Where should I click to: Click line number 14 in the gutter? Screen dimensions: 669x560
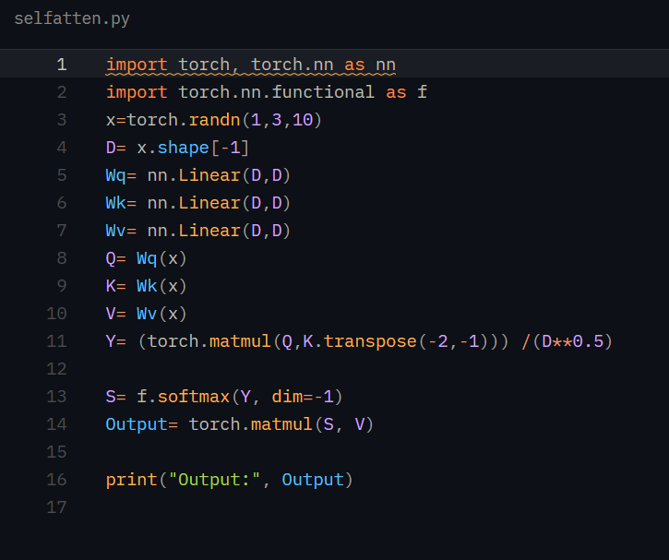point(56,424)
